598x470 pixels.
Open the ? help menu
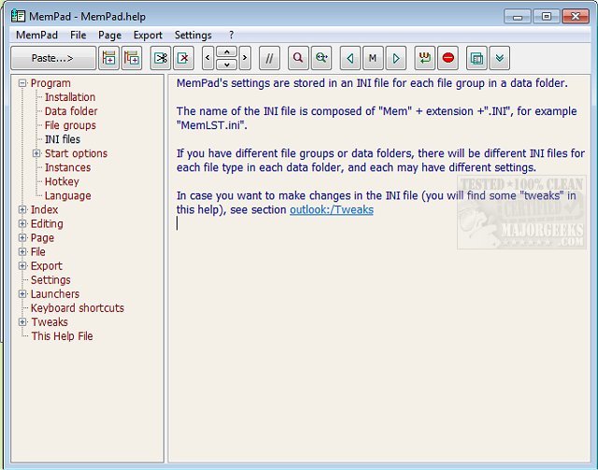[x=231, y=36]
